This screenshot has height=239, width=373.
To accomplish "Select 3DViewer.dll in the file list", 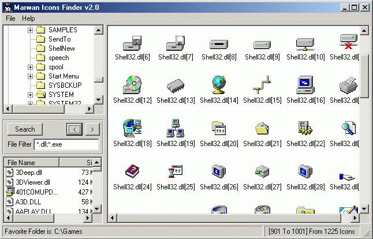I will 33,182.
